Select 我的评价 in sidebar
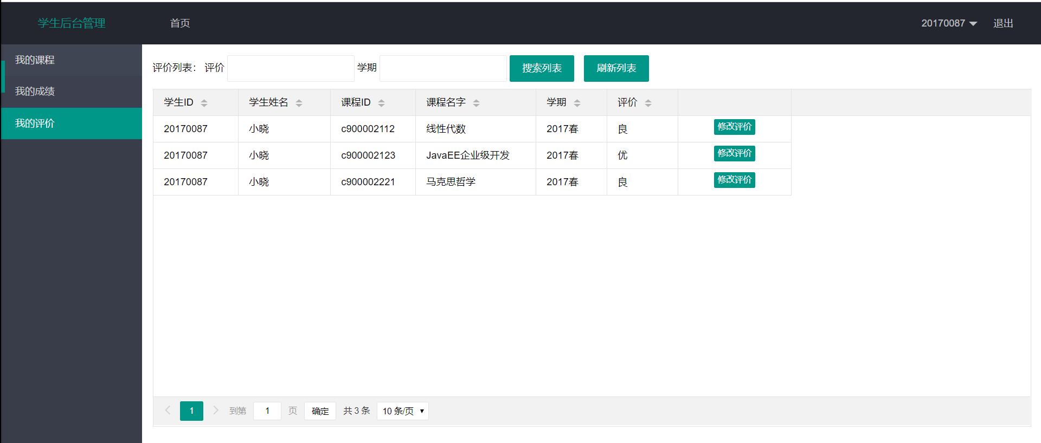The height and width of the screenshot is (443, 1041). tap(72, 123)
